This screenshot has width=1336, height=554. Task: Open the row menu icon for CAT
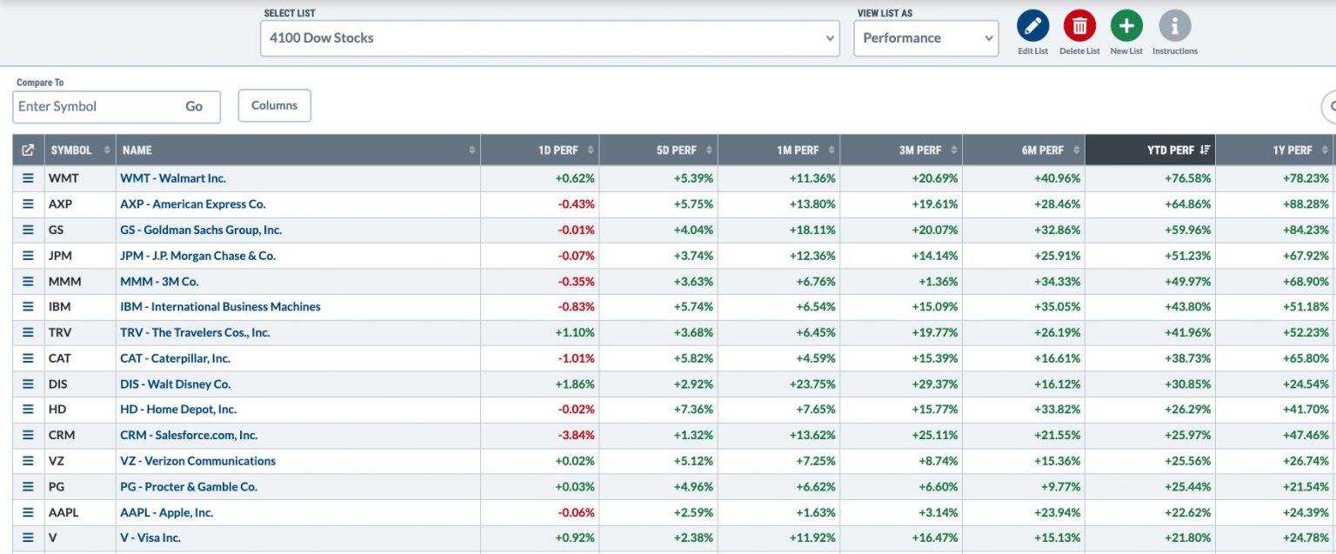pos(28,358)
